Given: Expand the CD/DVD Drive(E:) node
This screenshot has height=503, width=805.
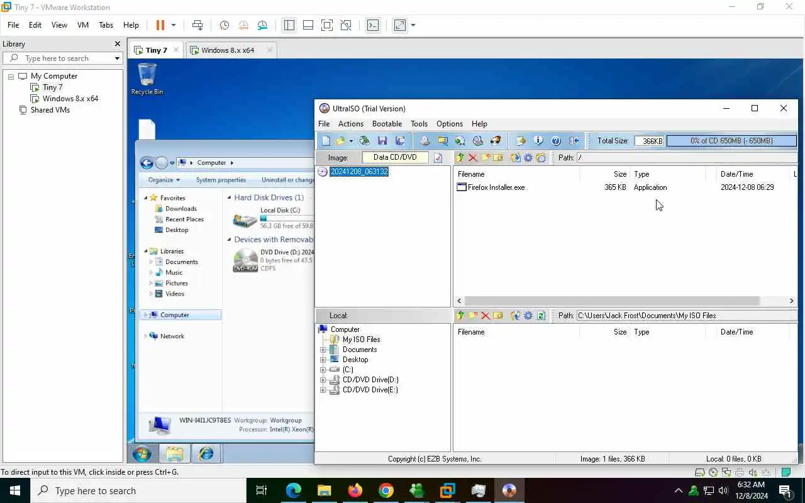Looking at the screenshot, I should coord(323,390).
